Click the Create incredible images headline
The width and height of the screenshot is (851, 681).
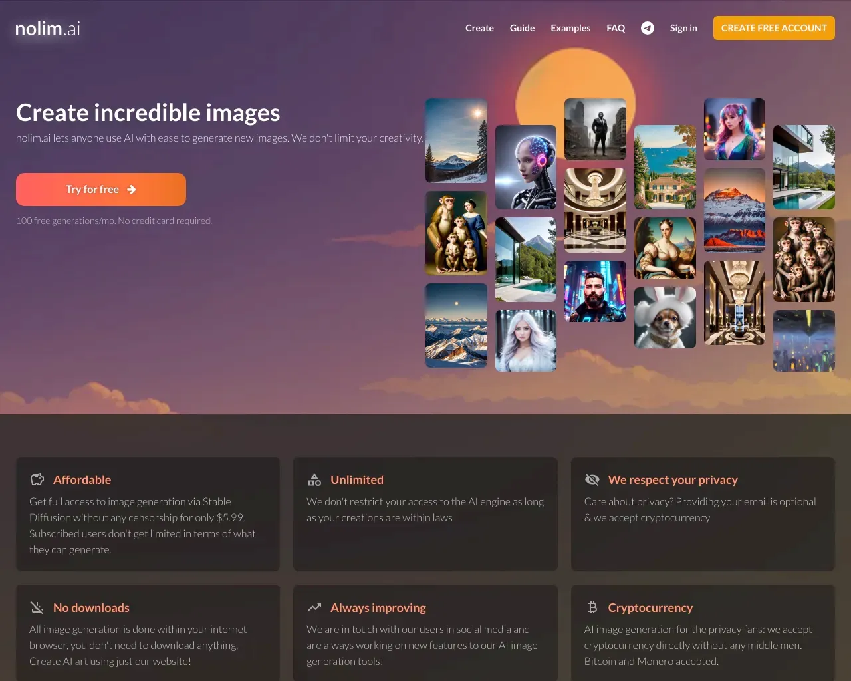click(x=148, y=113)
